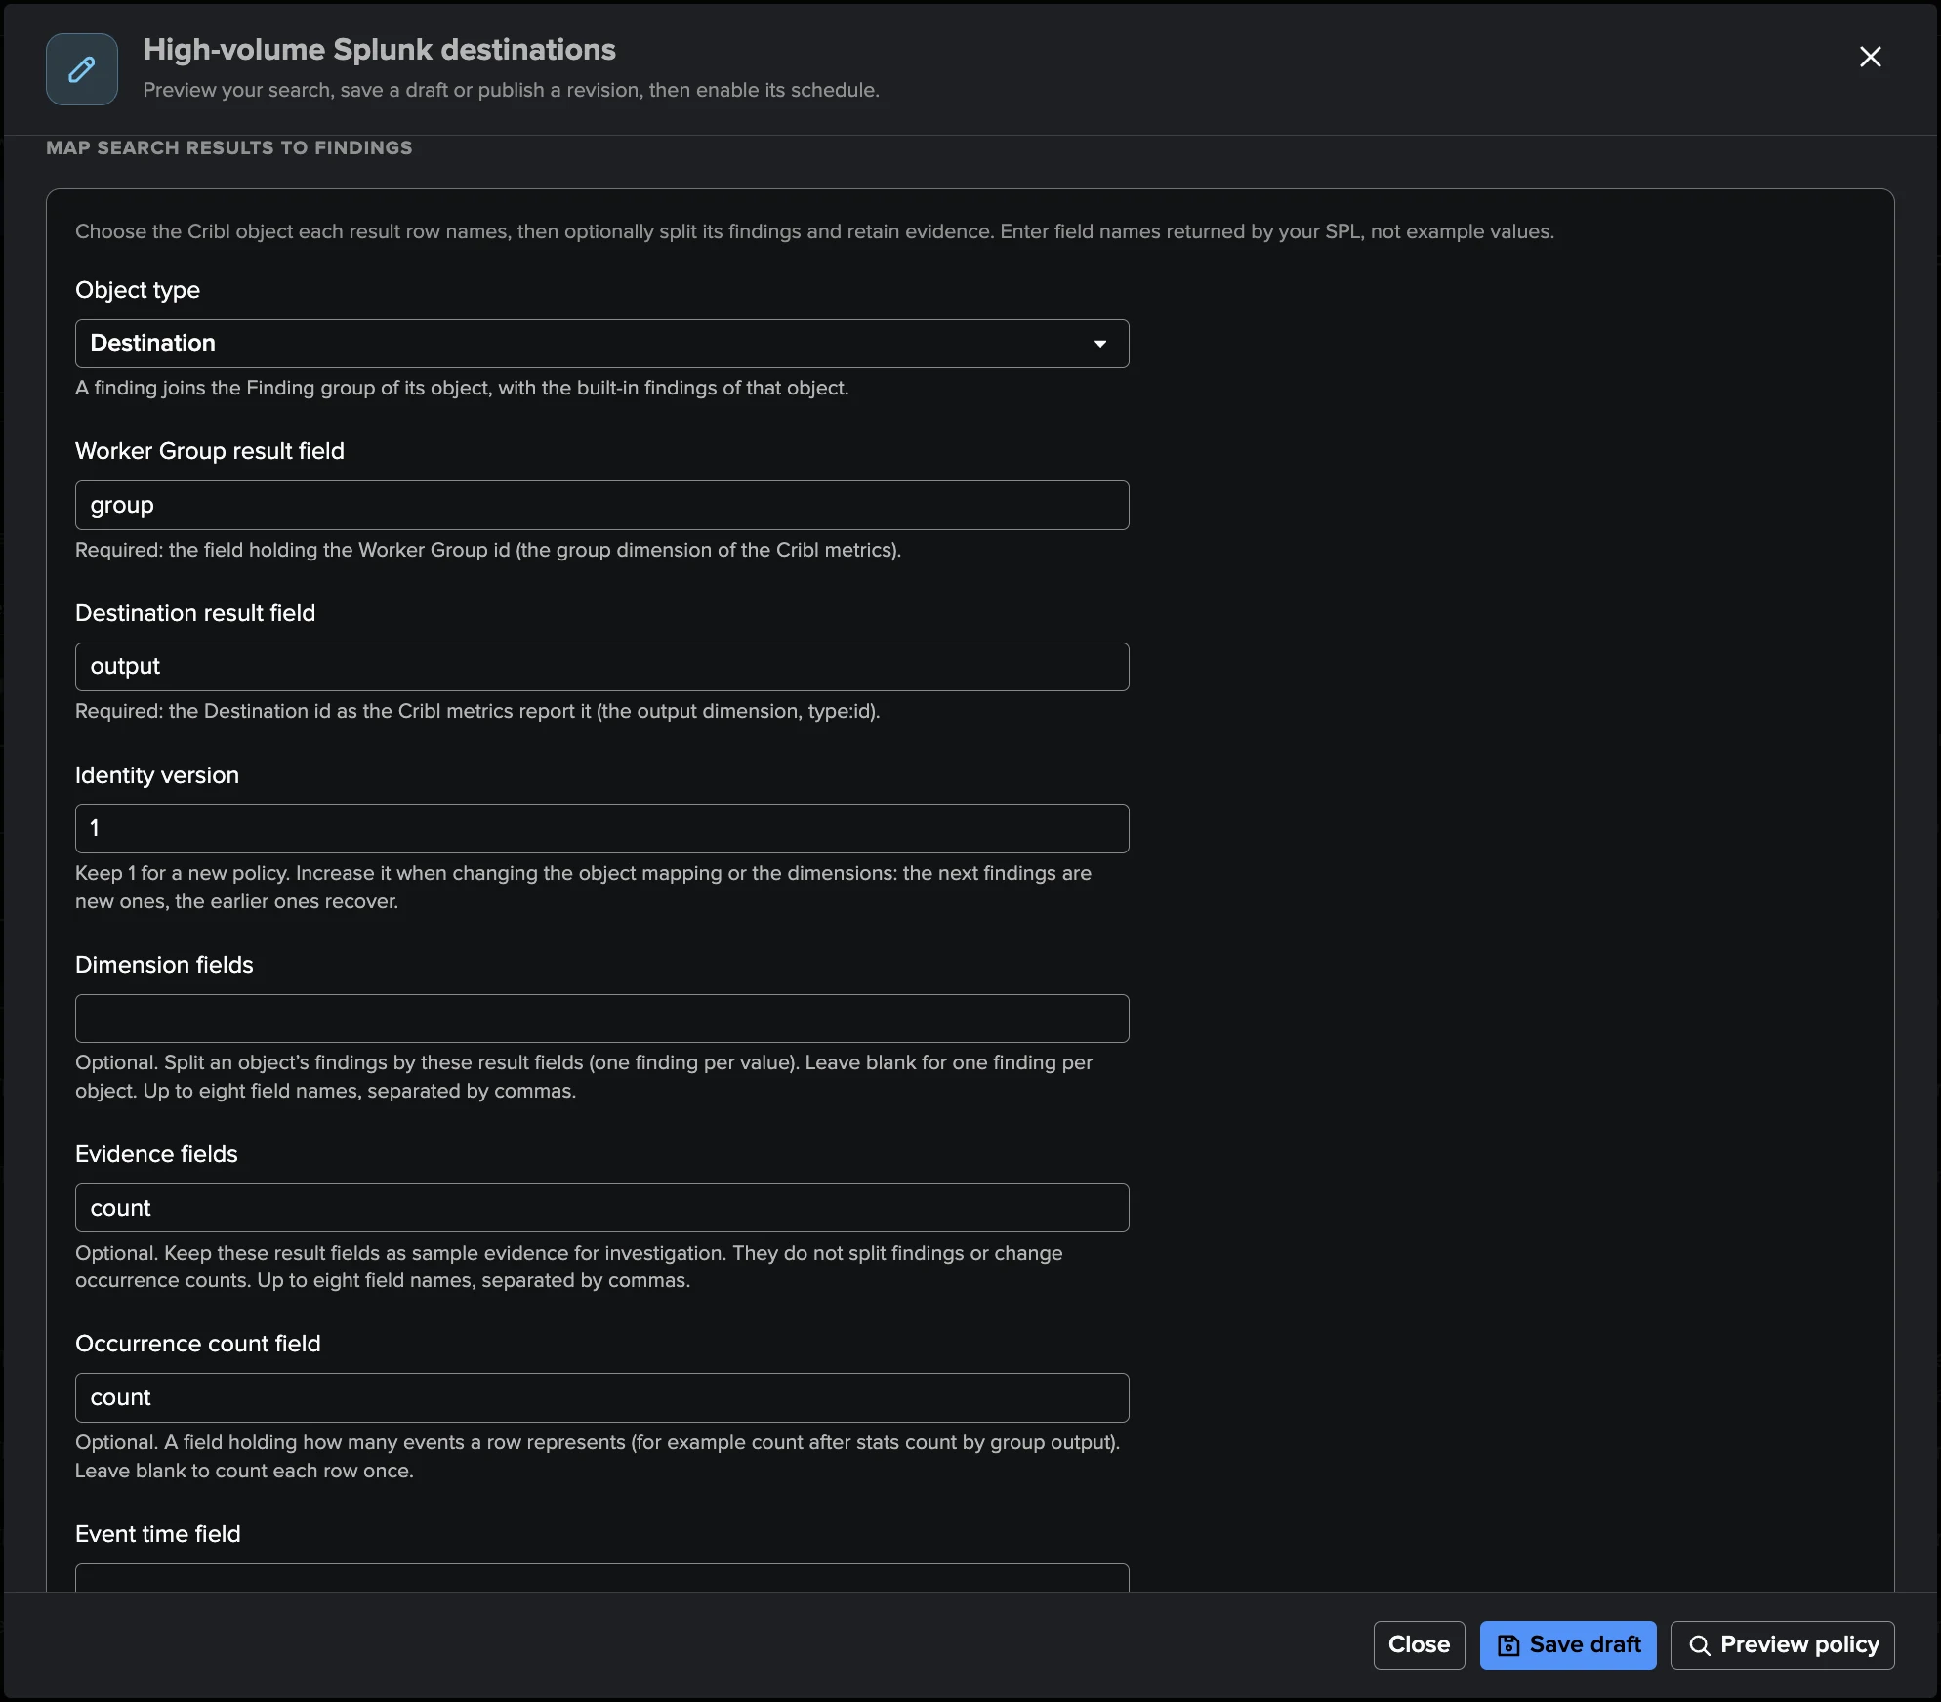1941x1702 pixels.
Task: Click the 'Choose the Cribl object each result row' description
Action: [814, 231]
